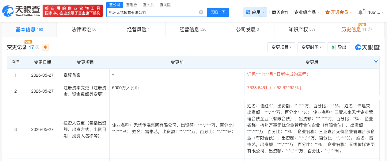Click the Excel icon on export button
387x161 pixels.
tap(334, 47)
